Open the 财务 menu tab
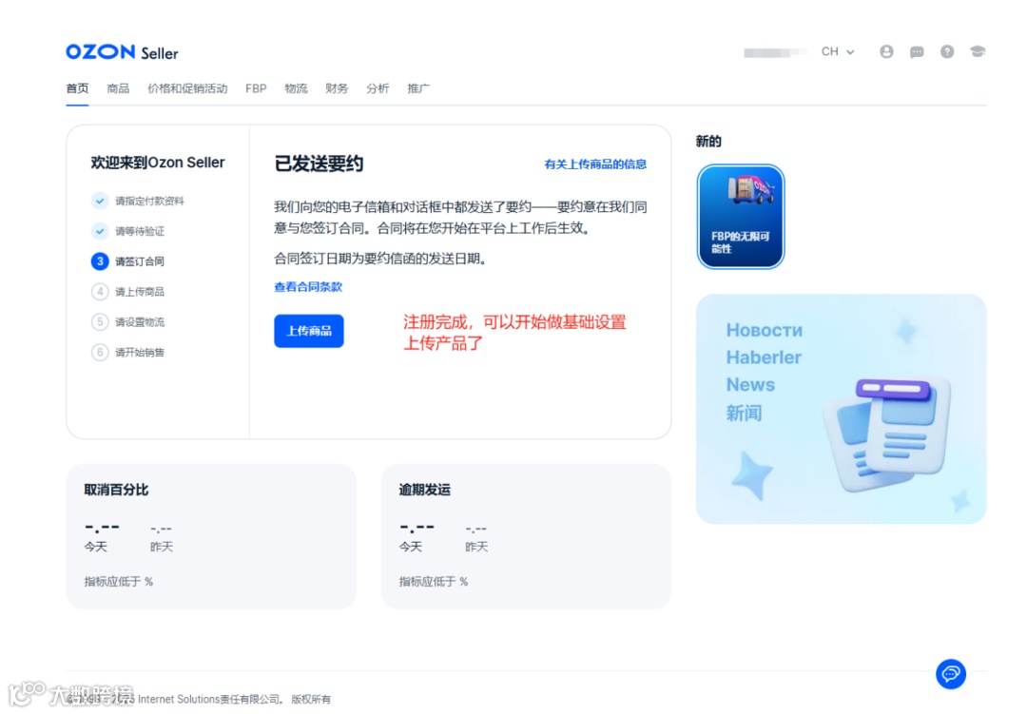Image resolution: width=1027 pixels, height=714 pixels. tap(337, 88)
